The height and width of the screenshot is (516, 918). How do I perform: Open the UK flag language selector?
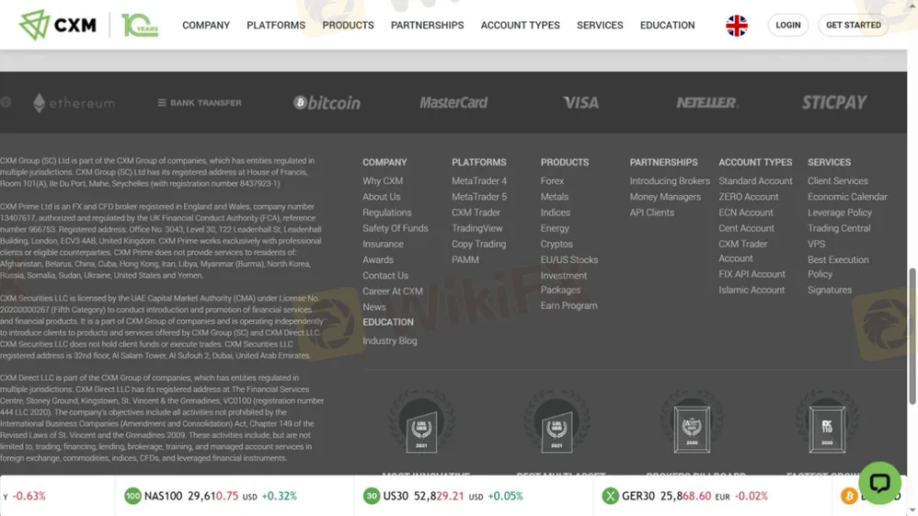pos(737,25)
